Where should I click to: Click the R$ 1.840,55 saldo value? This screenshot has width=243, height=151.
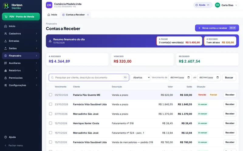185,104
